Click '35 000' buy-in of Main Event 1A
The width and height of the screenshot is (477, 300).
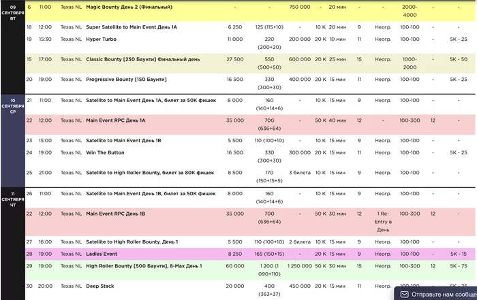tap(235, 120)
